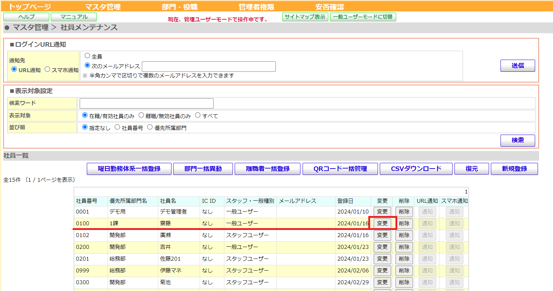
Task: Select the URL通知 radio option
Action: coord(14,69)
